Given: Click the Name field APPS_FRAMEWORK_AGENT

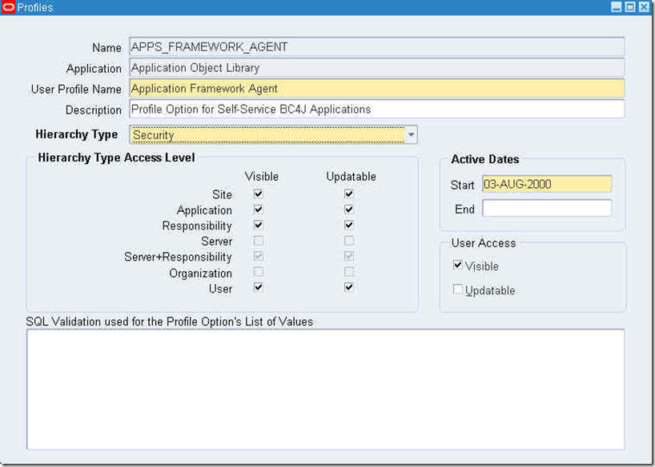Looking at the screenshot, I should point(377,46).
